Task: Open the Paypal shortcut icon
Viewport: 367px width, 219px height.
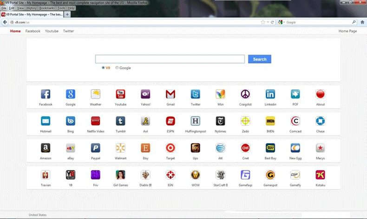Action: (x=95, y=148)
